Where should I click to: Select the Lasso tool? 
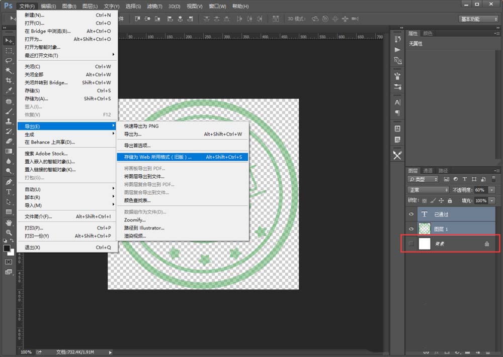(8, 61)
